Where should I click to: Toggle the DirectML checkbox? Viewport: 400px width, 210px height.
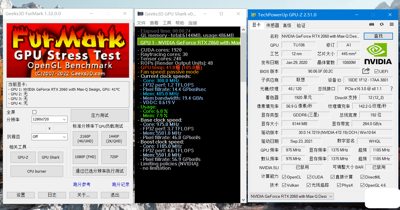(x=362, y=177)
